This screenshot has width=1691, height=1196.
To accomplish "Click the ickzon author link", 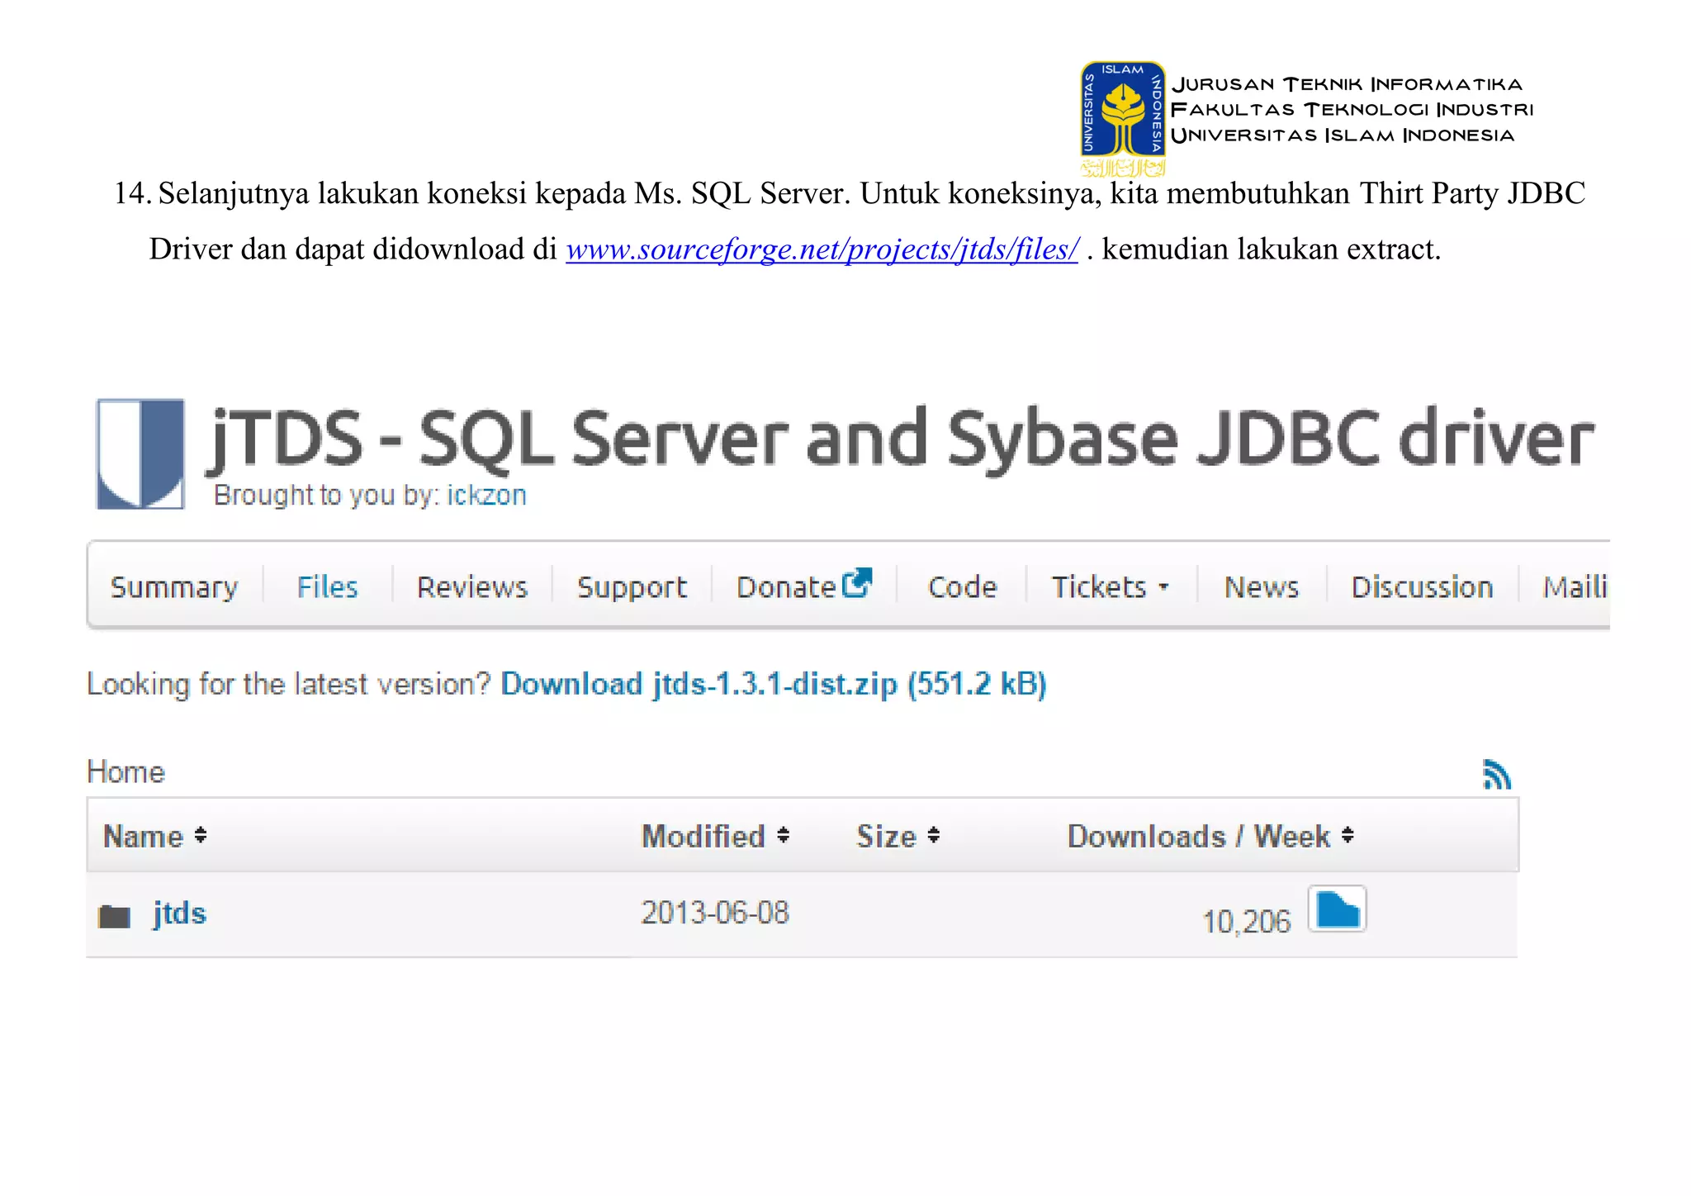I will (x=486, y=495).
